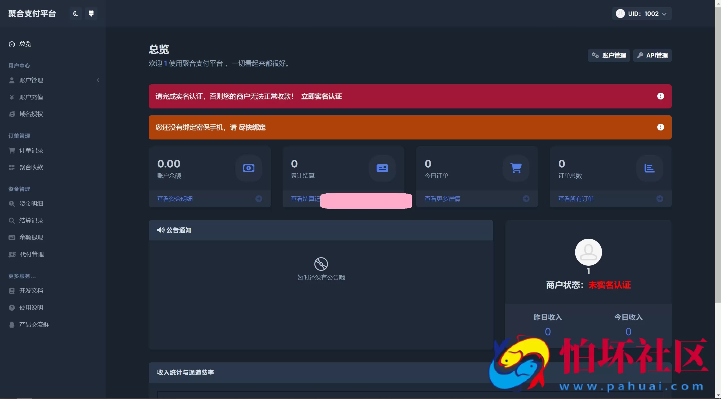Click the 立即实名认证 link
Viewport: 721px width, 399px height.
(321, 96)
